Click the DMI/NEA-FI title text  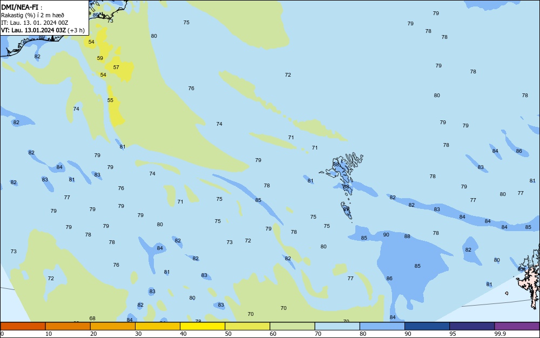[19, 7]
